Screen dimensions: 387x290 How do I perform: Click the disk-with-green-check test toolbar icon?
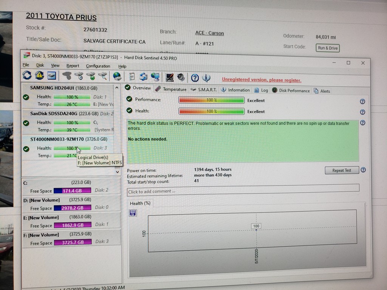[x=91, y=76]
